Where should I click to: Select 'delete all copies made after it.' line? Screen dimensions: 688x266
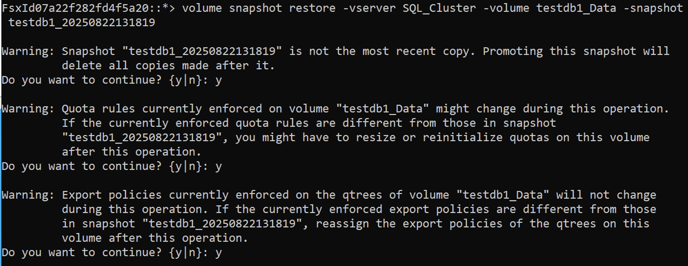pos(168,66)
